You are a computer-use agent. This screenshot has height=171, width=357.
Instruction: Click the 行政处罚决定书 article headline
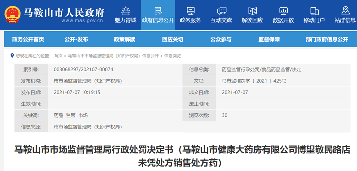point(182,156)
